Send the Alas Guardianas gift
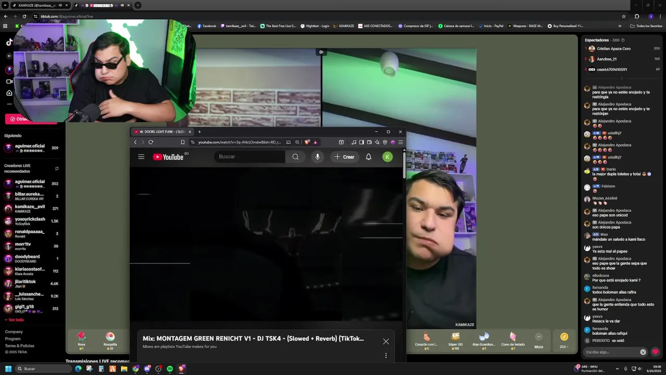The image size is (666, 375). click(484, 340)
